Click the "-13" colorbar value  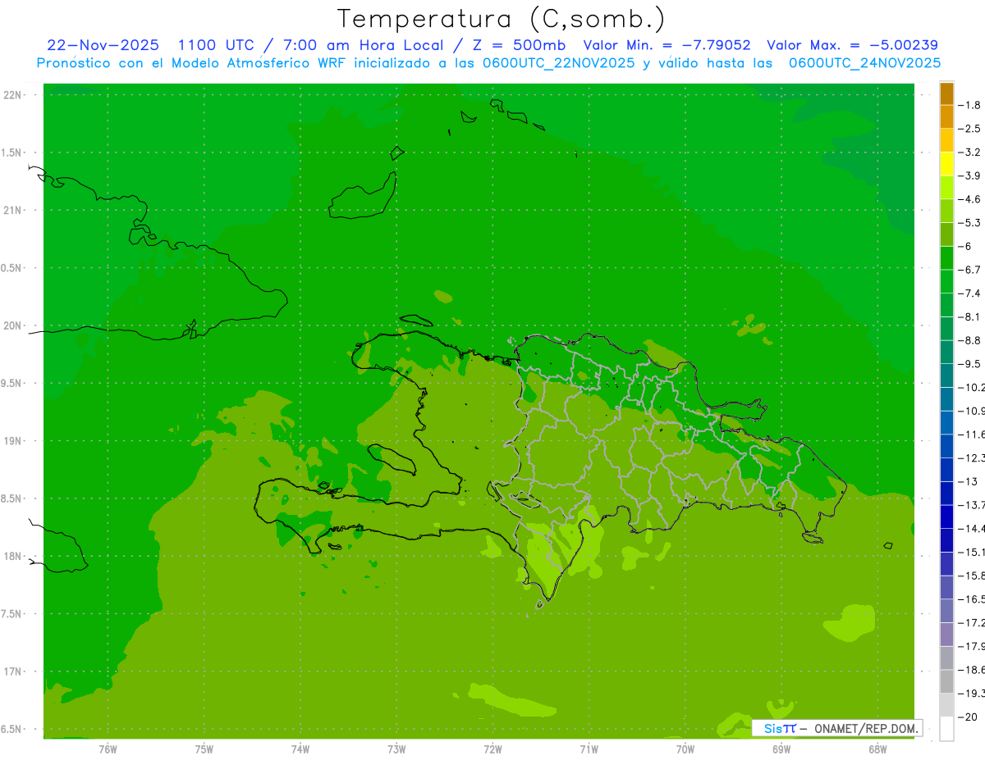coord(968,481)
